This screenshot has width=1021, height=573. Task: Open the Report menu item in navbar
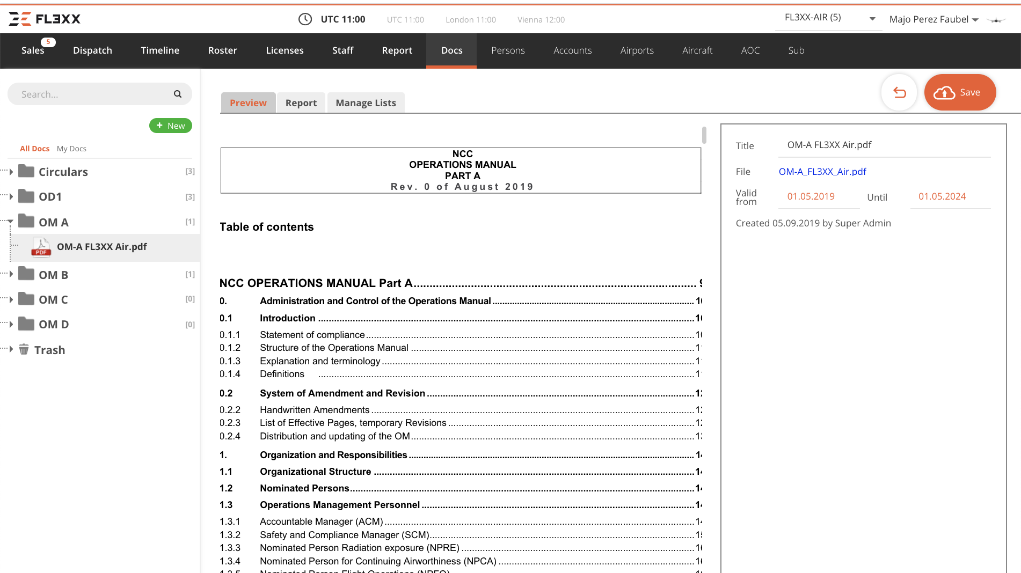397,50
